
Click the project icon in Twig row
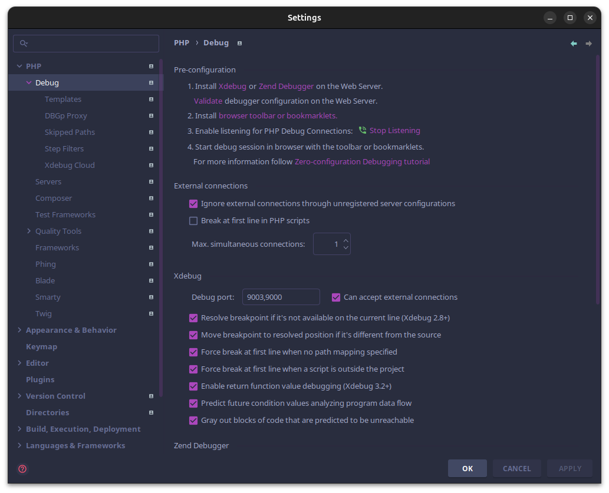tap(151, 314)
